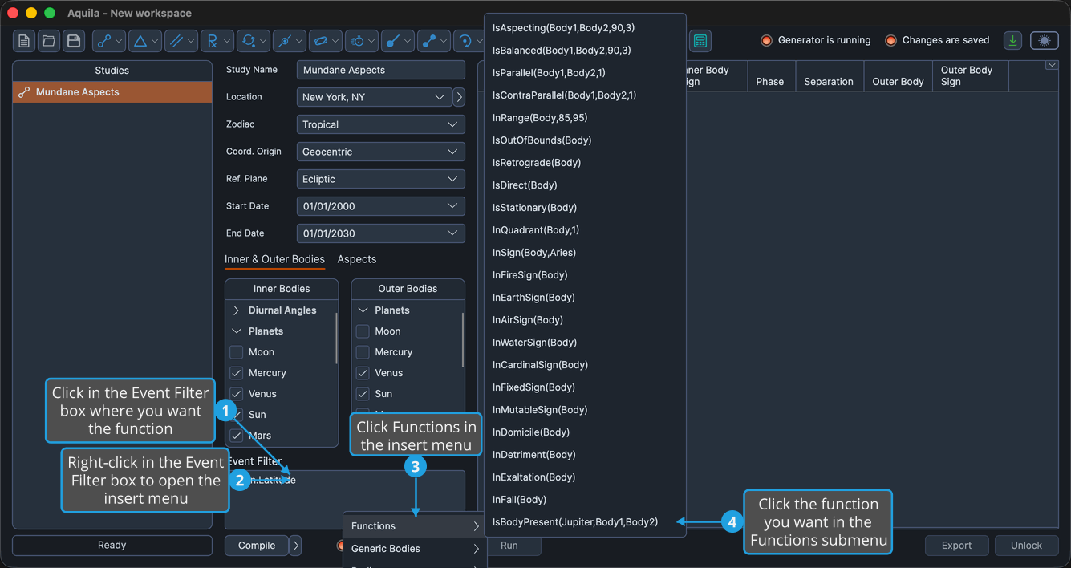
Task: Click the Mundane Aspects study link icon
Action: click(x=24, y=92)
